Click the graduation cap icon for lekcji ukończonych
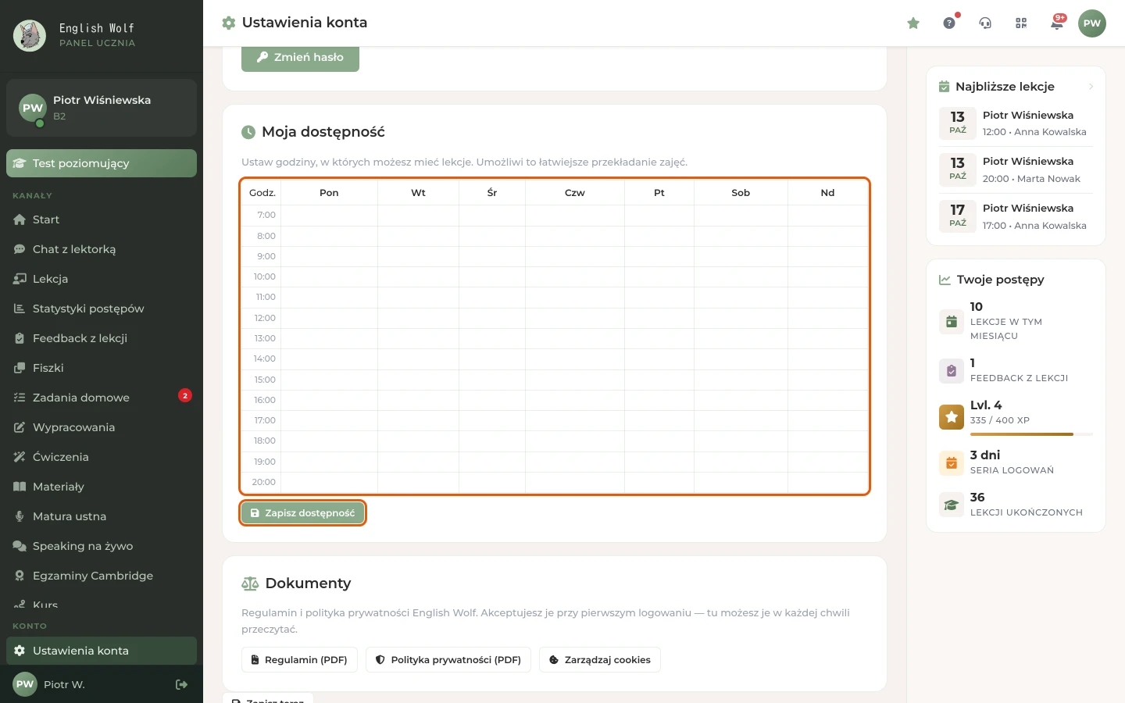Image resolution: width=1125 pixels, height=703 pixels. click(x=952, y=505)
